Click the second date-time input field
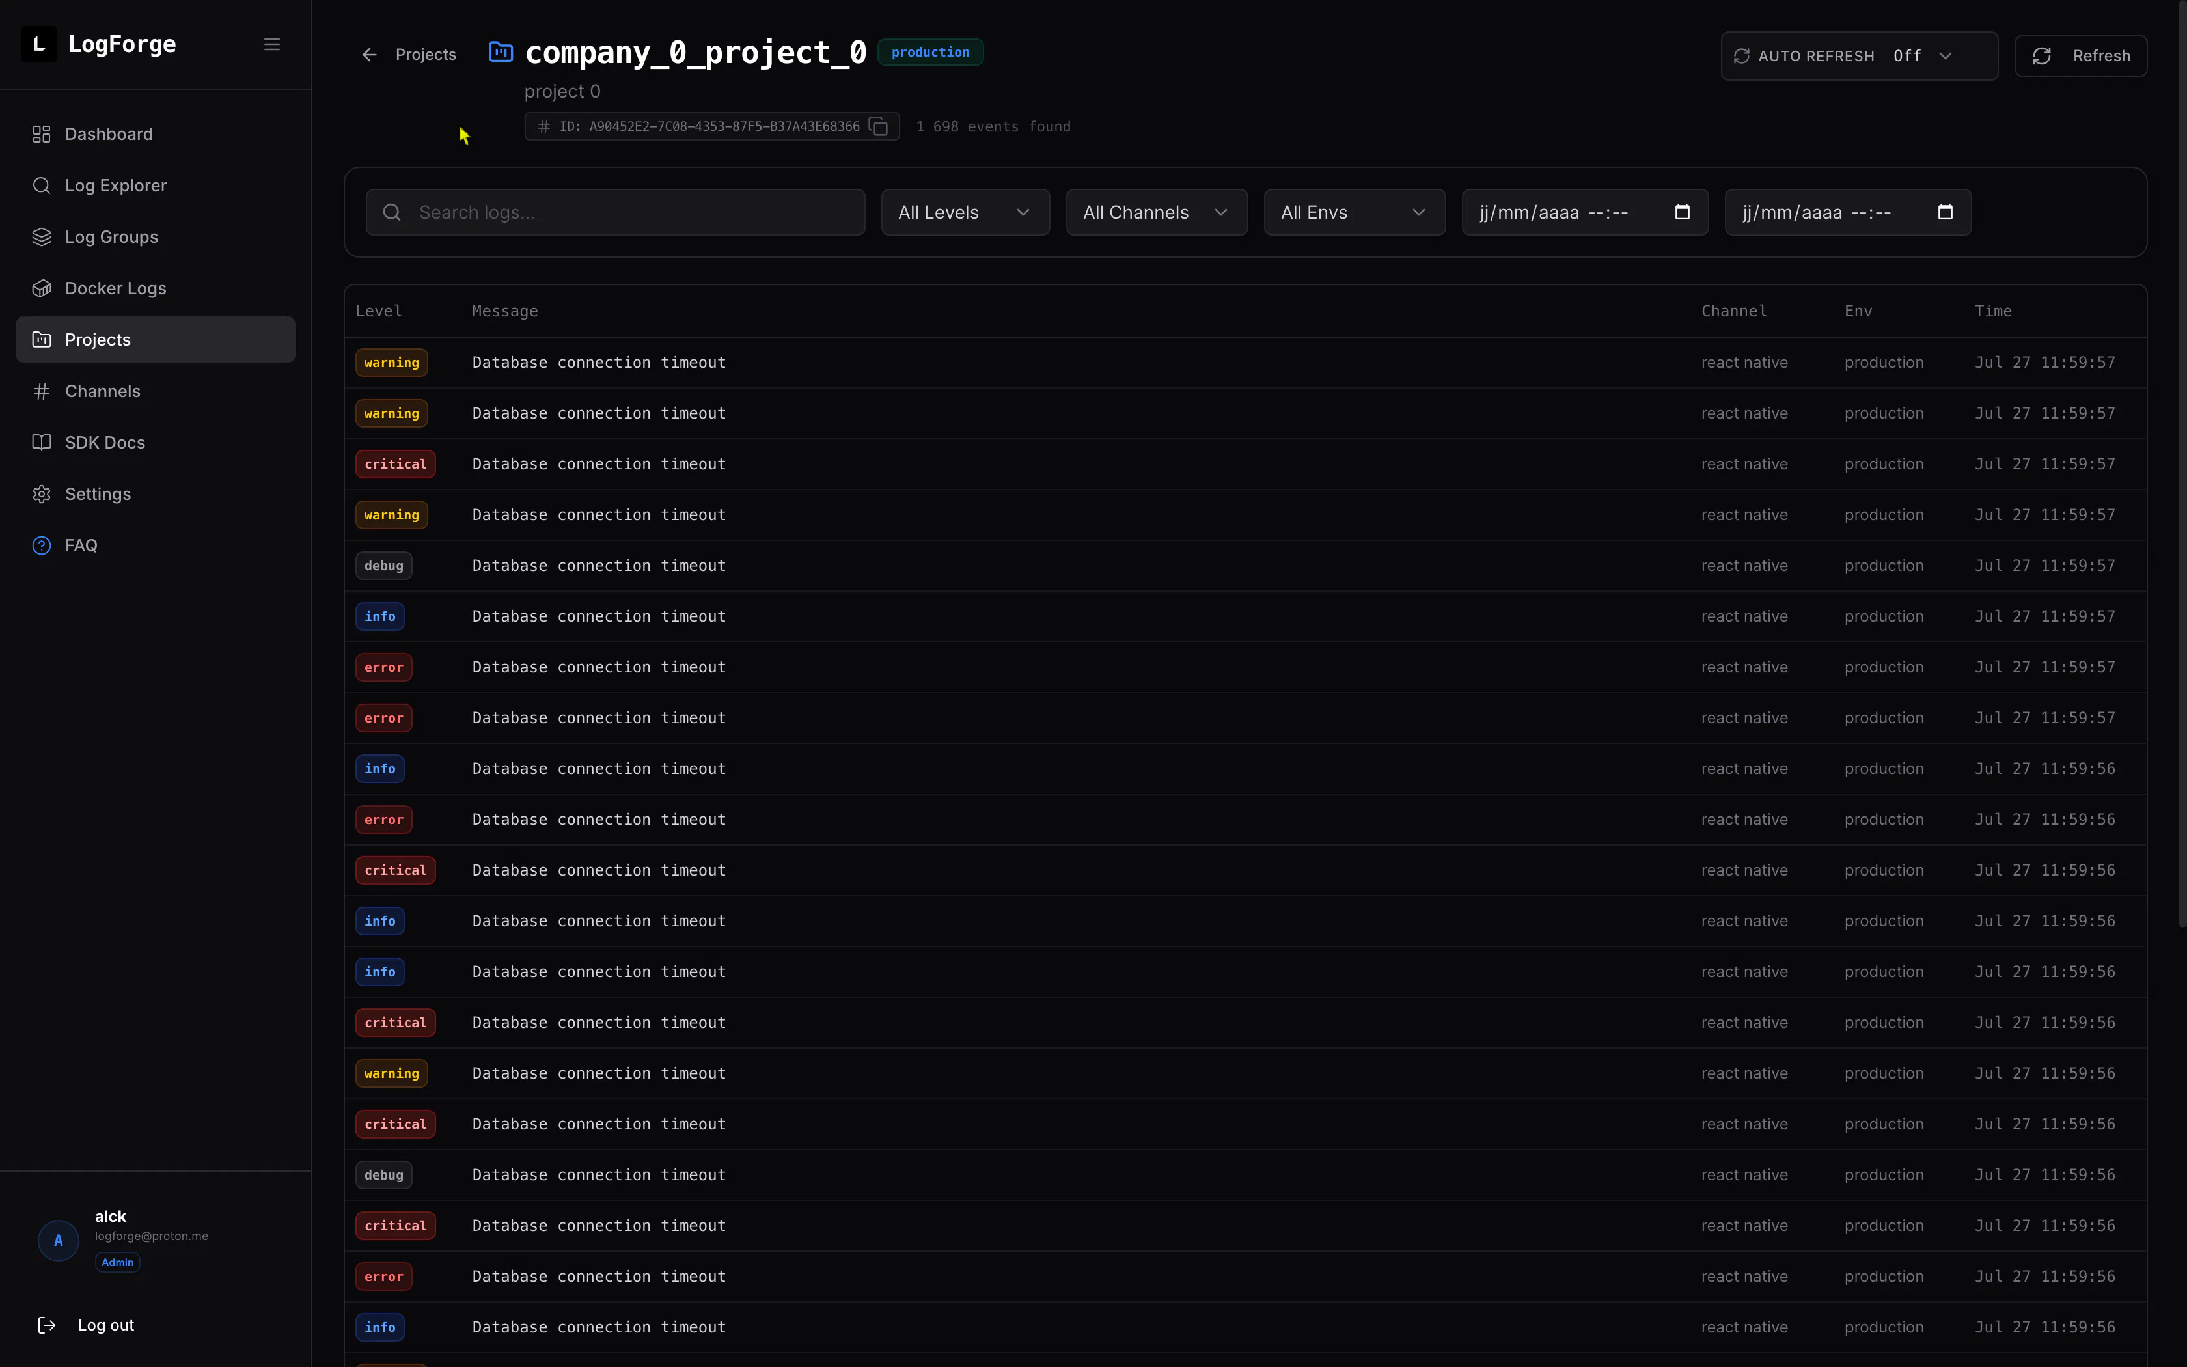 [1847, 212]
